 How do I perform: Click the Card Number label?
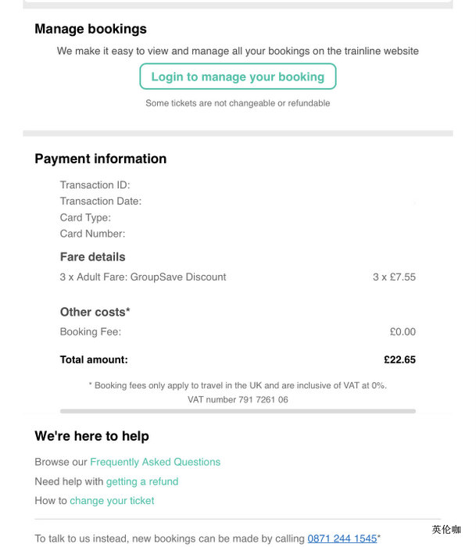click(x=92, y=234)
